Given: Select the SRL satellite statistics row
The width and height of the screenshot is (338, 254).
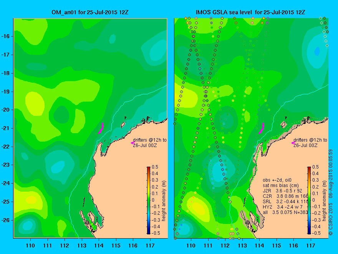Looking at the screenshot, I should pyautogui.click(x=285, y=202).
